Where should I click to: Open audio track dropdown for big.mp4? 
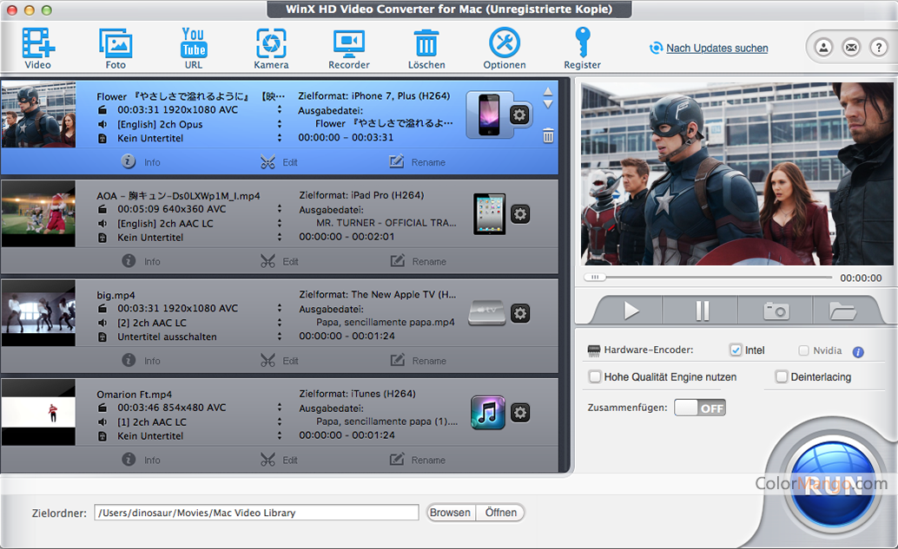coord(280,323)
